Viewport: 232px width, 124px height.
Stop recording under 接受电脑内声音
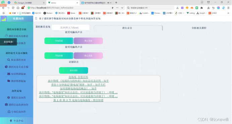click(88, 41)
